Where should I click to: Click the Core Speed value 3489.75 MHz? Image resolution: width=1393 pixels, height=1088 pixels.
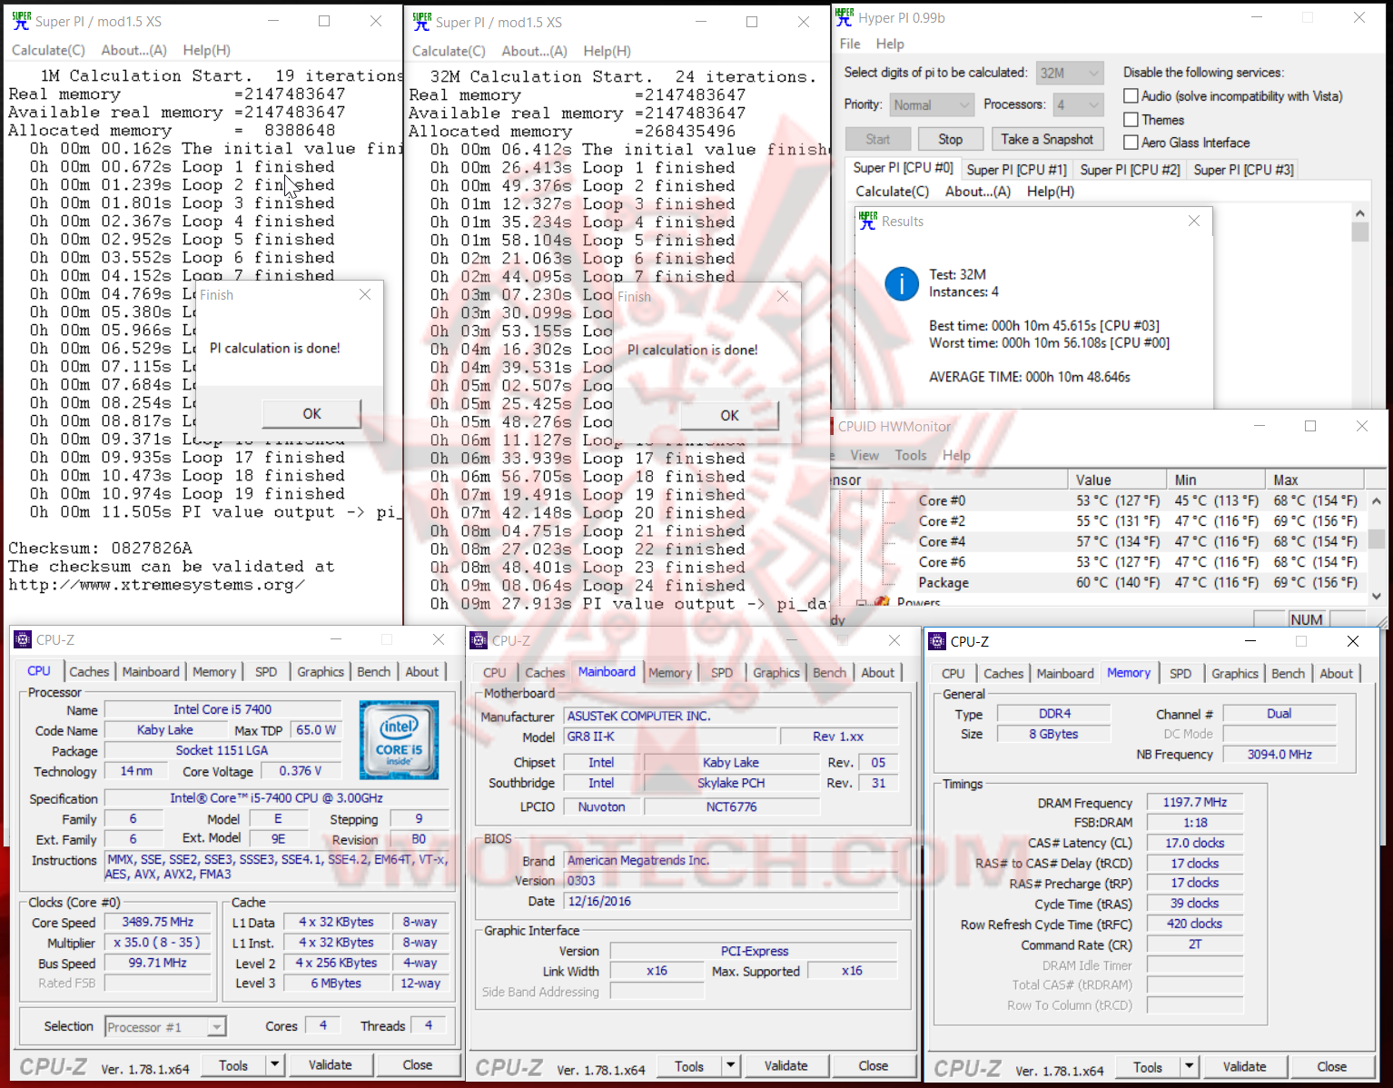tap(158, 922)
